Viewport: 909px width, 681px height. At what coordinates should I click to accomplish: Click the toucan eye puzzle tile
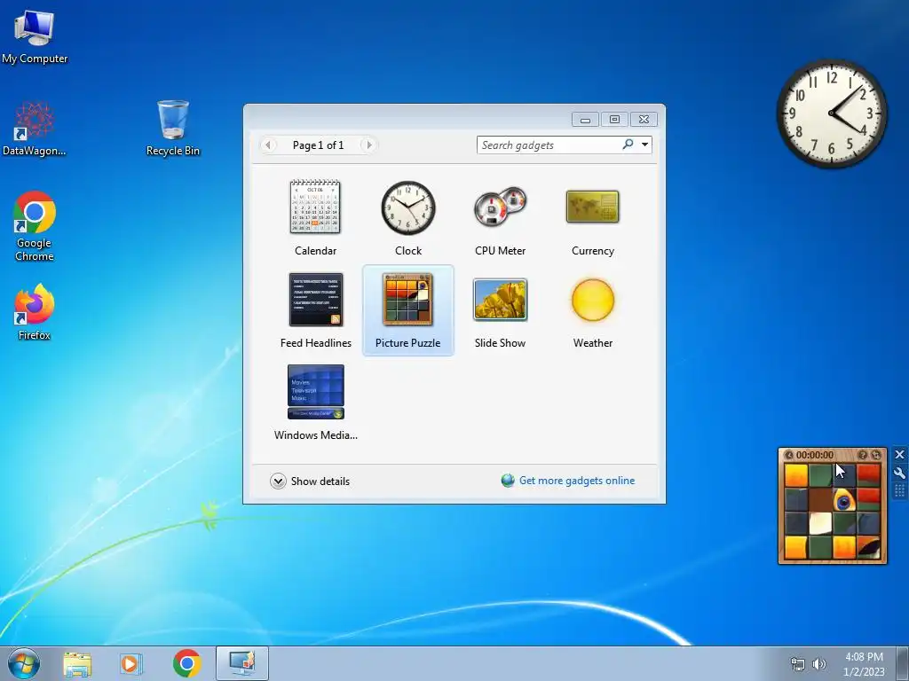pyautogui.click(x=844, y=500)
